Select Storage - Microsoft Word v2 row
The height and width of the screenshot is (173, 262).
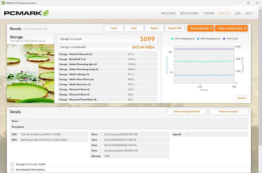tap(108, 89)
